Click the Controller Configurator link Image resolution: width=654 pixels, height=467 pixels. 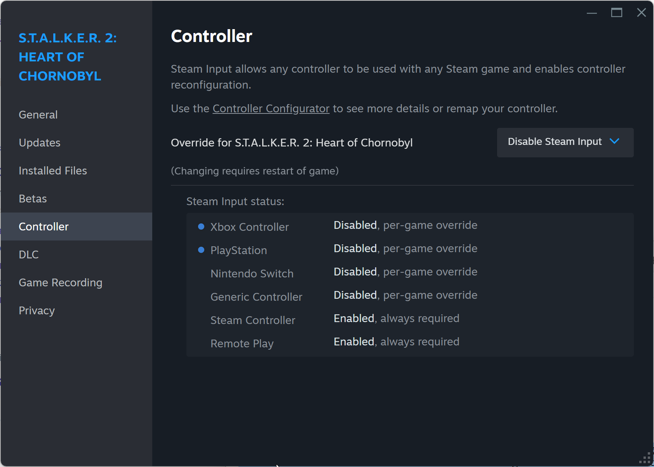tap(271, 108)
